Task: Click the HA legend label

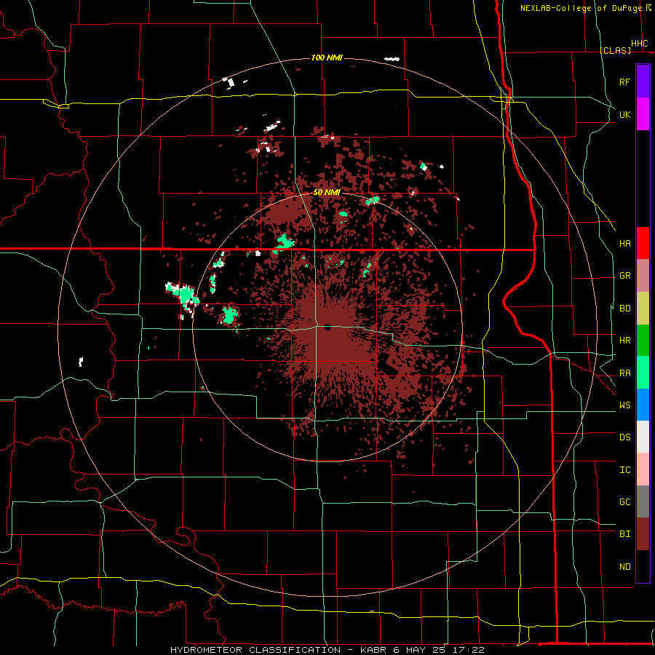Action: click(624, 244)
